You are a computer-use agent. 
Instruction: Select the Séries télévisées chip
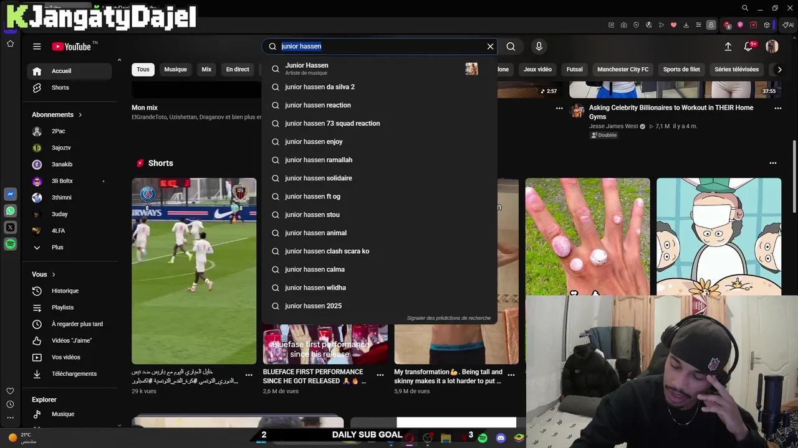click(x=736, y=70)
